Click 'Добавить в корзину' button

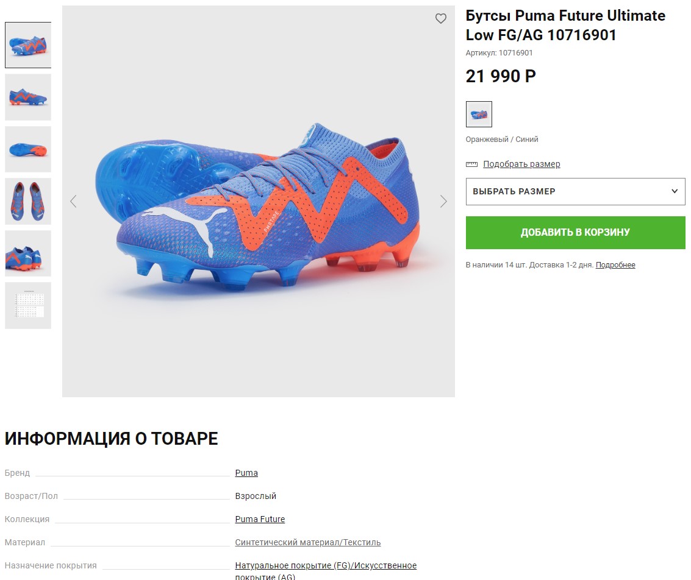click(x=575, y=233)
